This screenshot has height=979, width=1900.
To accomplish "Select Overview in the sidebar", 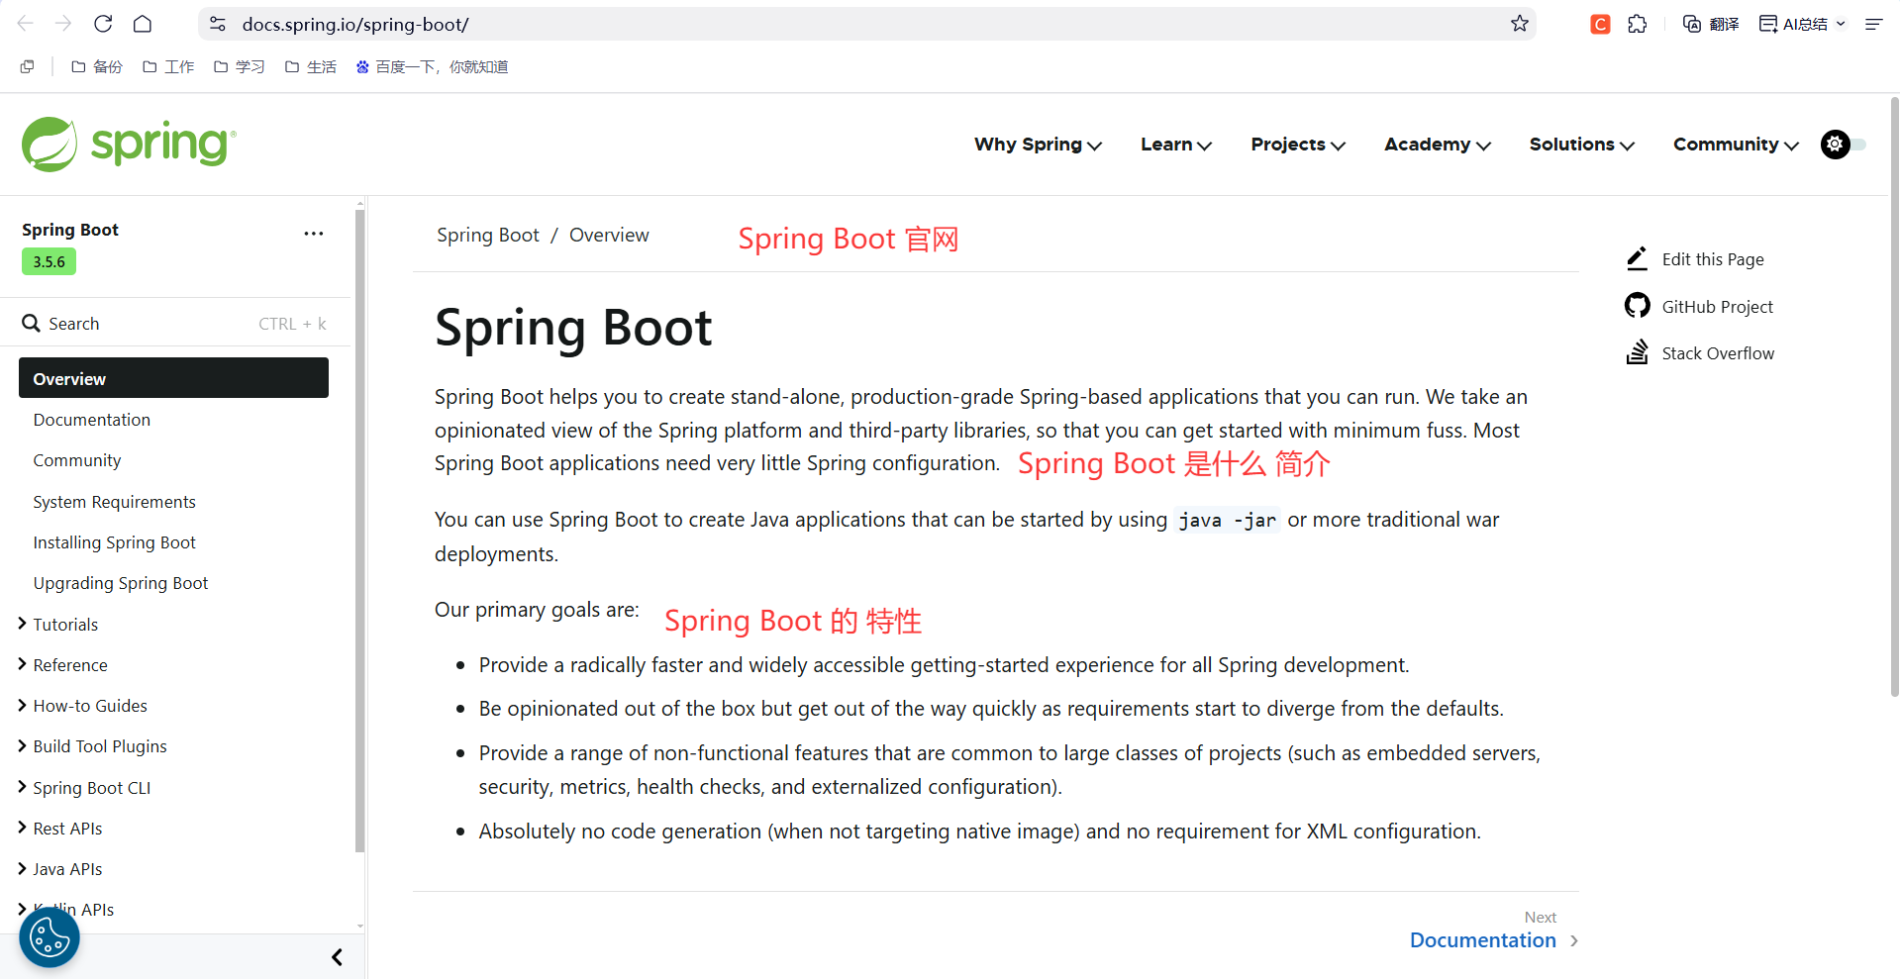I will coord(173,378).
